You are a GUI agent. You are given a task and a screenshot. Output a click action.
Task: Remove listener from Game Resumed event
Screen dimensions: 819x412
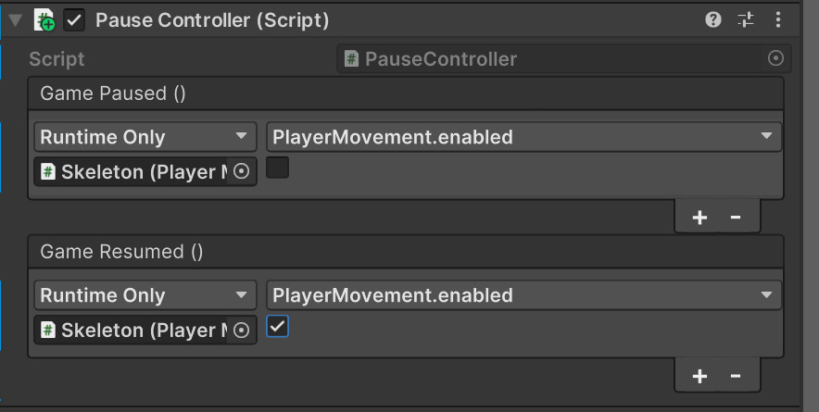(736, 376)
